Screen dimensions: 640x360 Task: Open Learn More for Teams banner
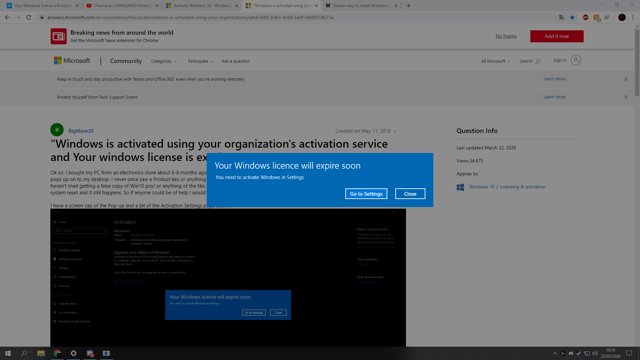[554, 79]
